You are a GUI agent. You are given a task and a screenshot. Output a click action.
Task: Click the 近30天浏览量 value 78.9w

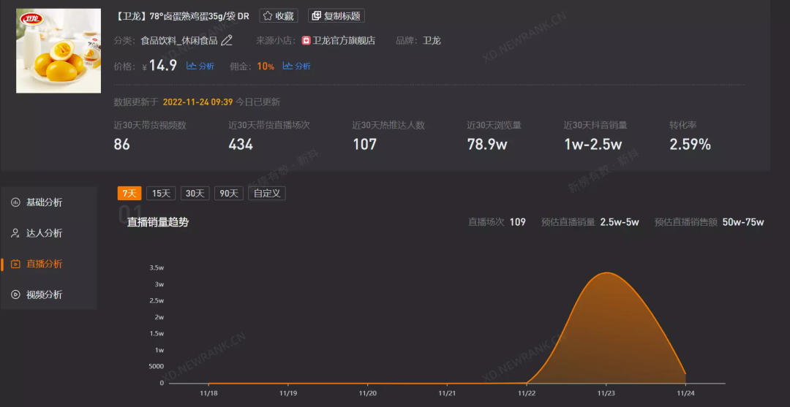click(487, 145)
